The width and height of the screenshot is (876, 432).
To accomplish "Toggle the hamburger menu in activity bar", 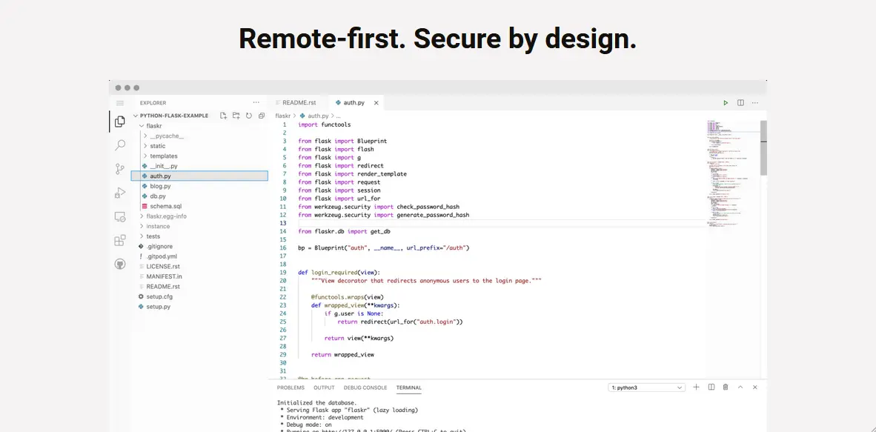I will [x=120, y=103].
